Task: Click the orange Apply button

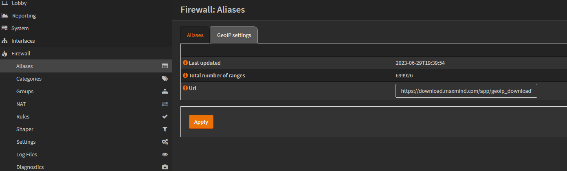Action: click(201, 122)
